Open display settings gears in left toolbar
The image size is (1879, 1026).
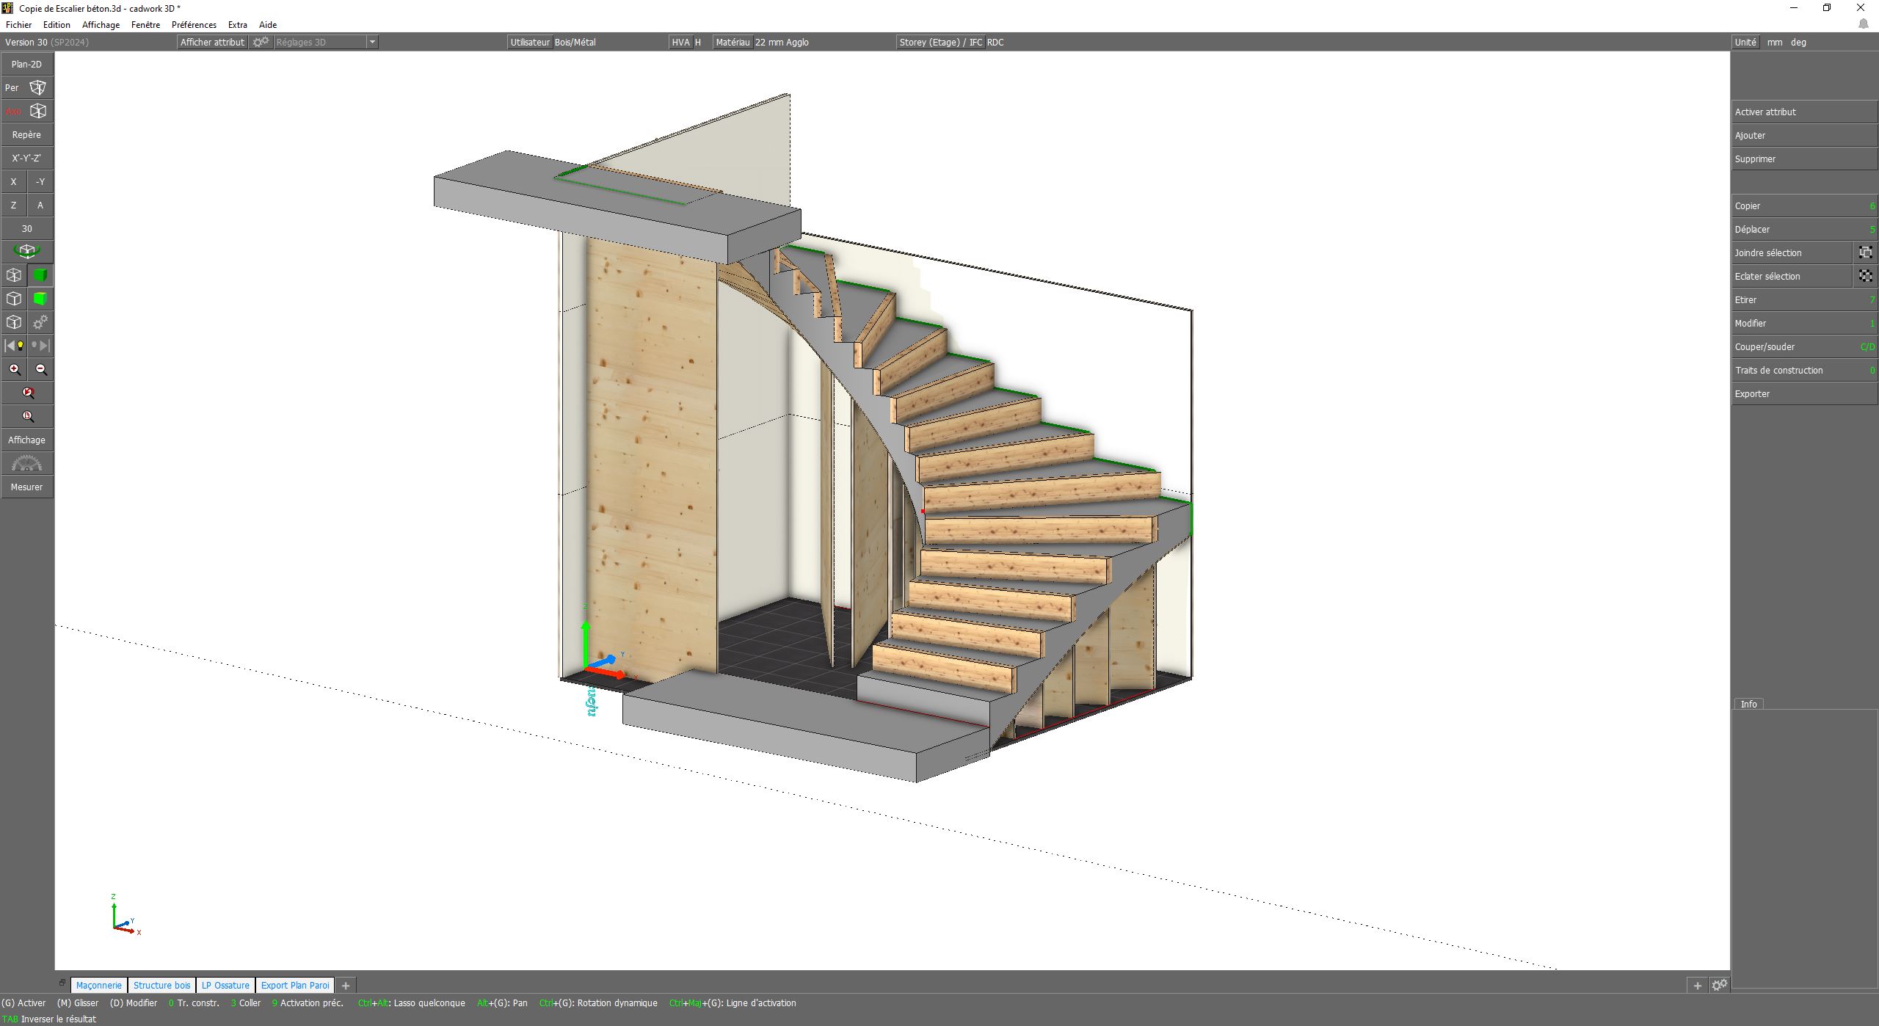40,322
